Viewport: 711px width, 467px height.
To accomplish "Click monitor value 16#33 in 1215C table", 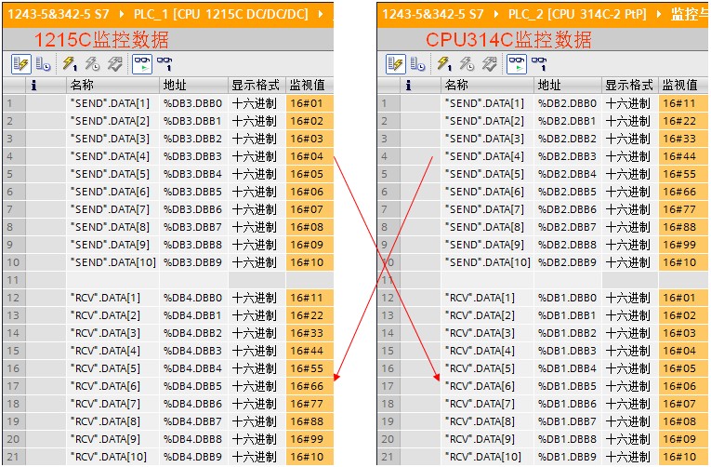I will click(x=309, y=333).
